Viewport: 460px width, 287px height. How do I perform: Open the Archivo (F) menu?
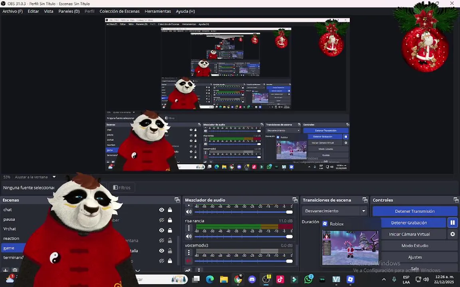tap(13, 11)
